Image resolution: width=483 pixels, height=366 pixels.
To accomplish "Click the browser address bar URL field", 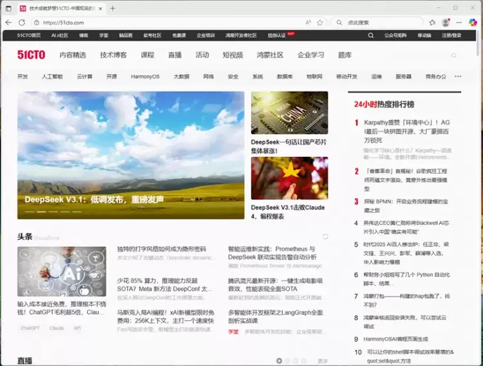I will pyautogui.click(x=161, y=22).
